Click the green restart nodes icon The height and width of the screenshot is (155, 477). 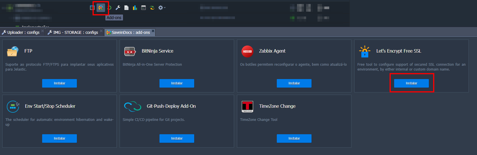110,8
